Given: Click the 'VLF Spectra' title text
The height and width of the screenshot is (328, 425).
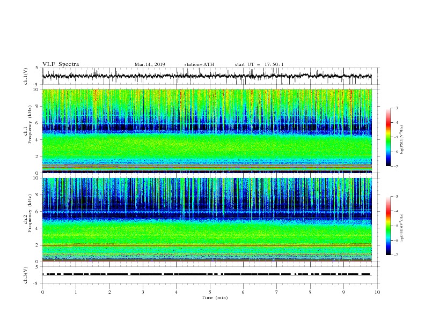Looking at the screenshot, I should coord(61,64).
